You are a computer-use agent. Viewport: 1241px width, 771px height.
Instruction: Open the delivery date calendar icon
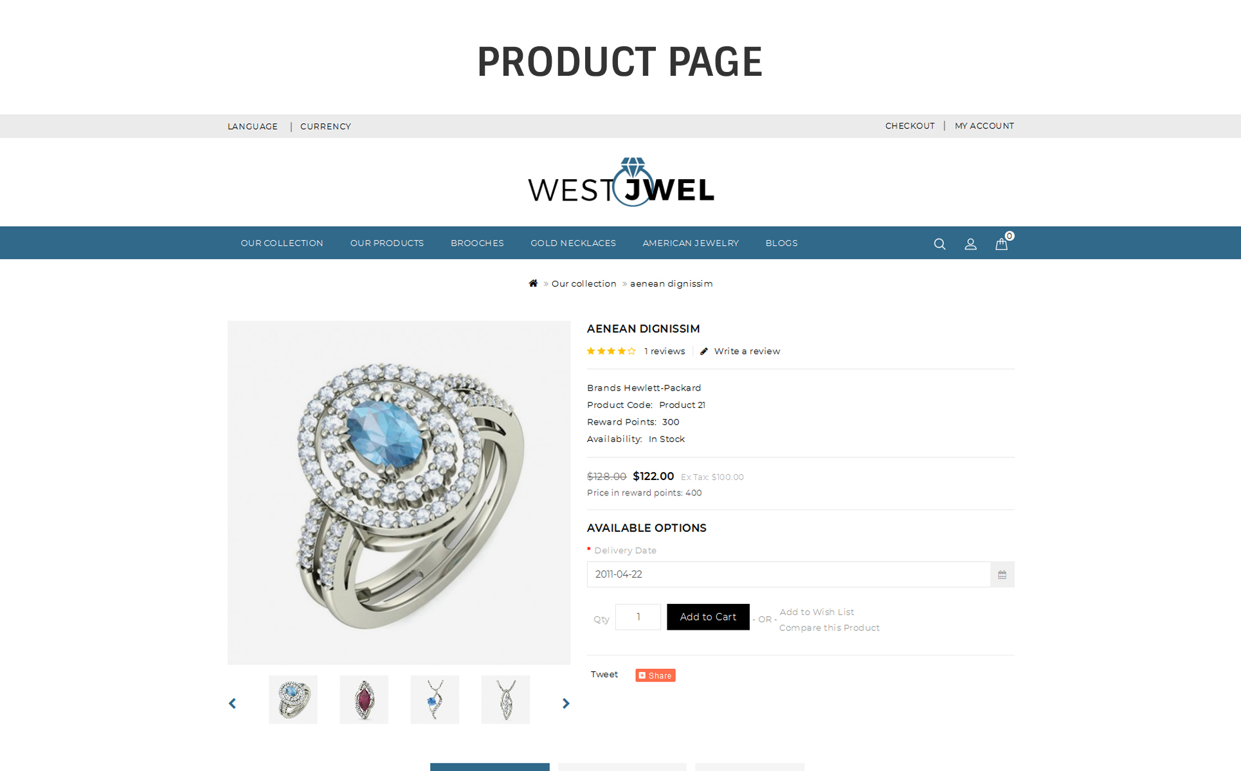point(1002,574)
